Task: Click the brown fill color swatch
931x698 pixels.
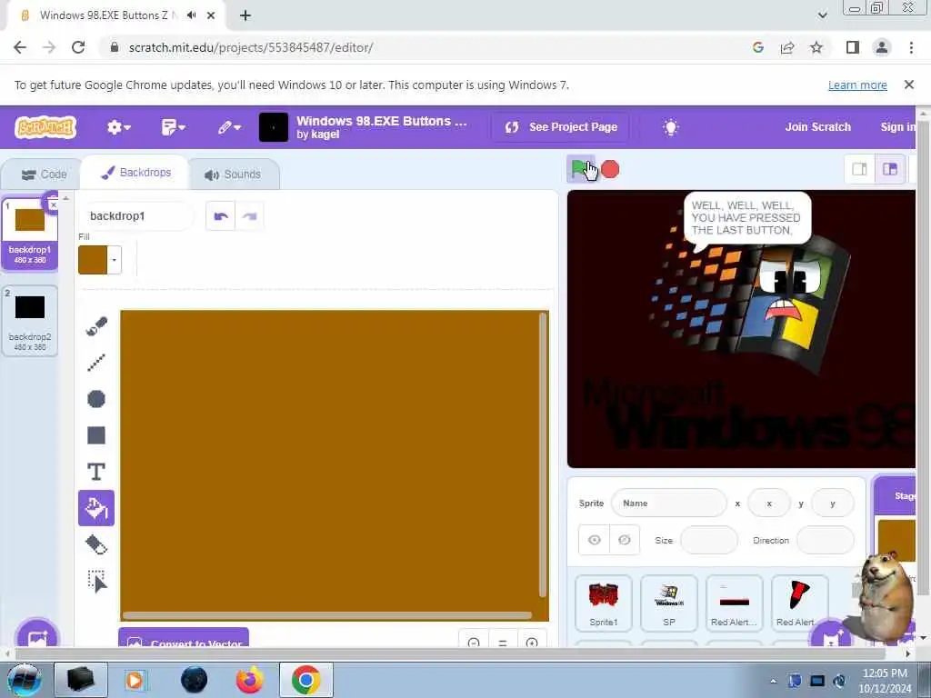Action: pos(93,260)
